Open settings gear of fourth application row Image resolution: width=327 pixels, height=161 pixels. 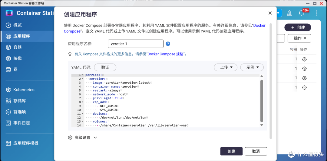coord(304,87)
